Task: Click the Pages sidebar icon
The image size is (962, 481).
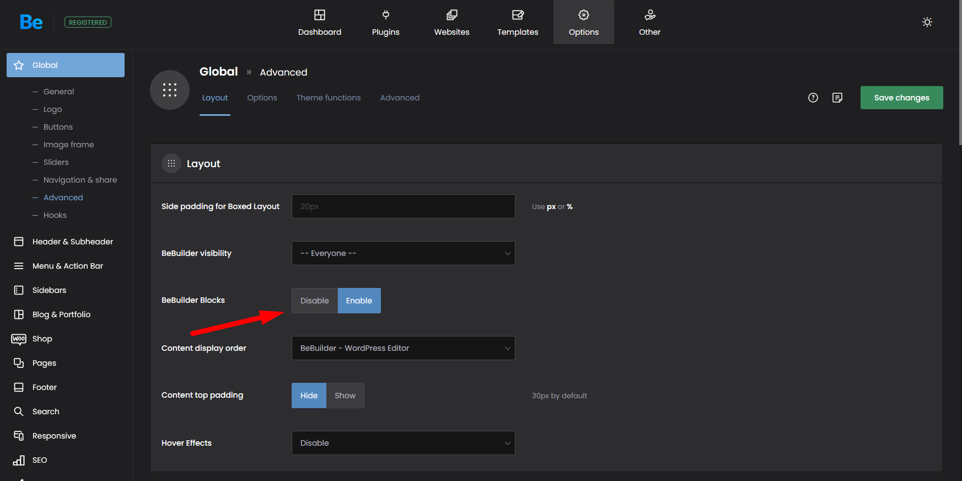Action: pos(19,363)
